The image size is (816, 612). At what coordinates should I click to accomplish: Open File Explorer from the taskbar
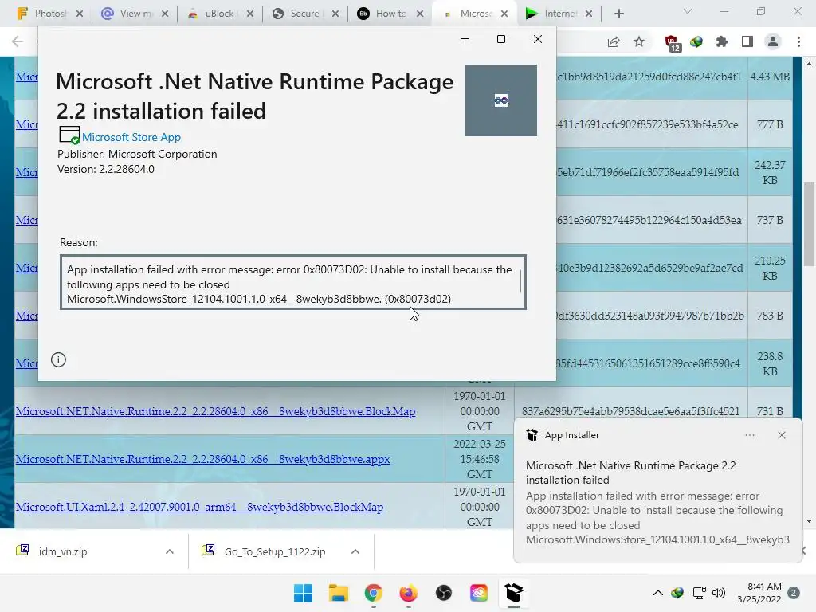pos(338,593)
